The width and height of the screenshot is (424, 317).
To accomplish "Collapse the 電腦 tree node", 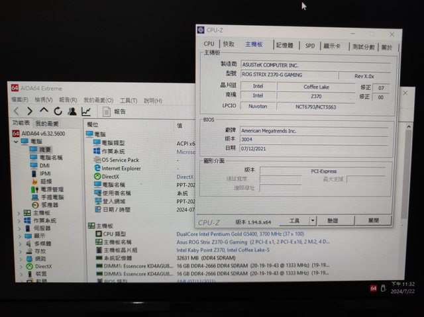I will pos(17,142).
